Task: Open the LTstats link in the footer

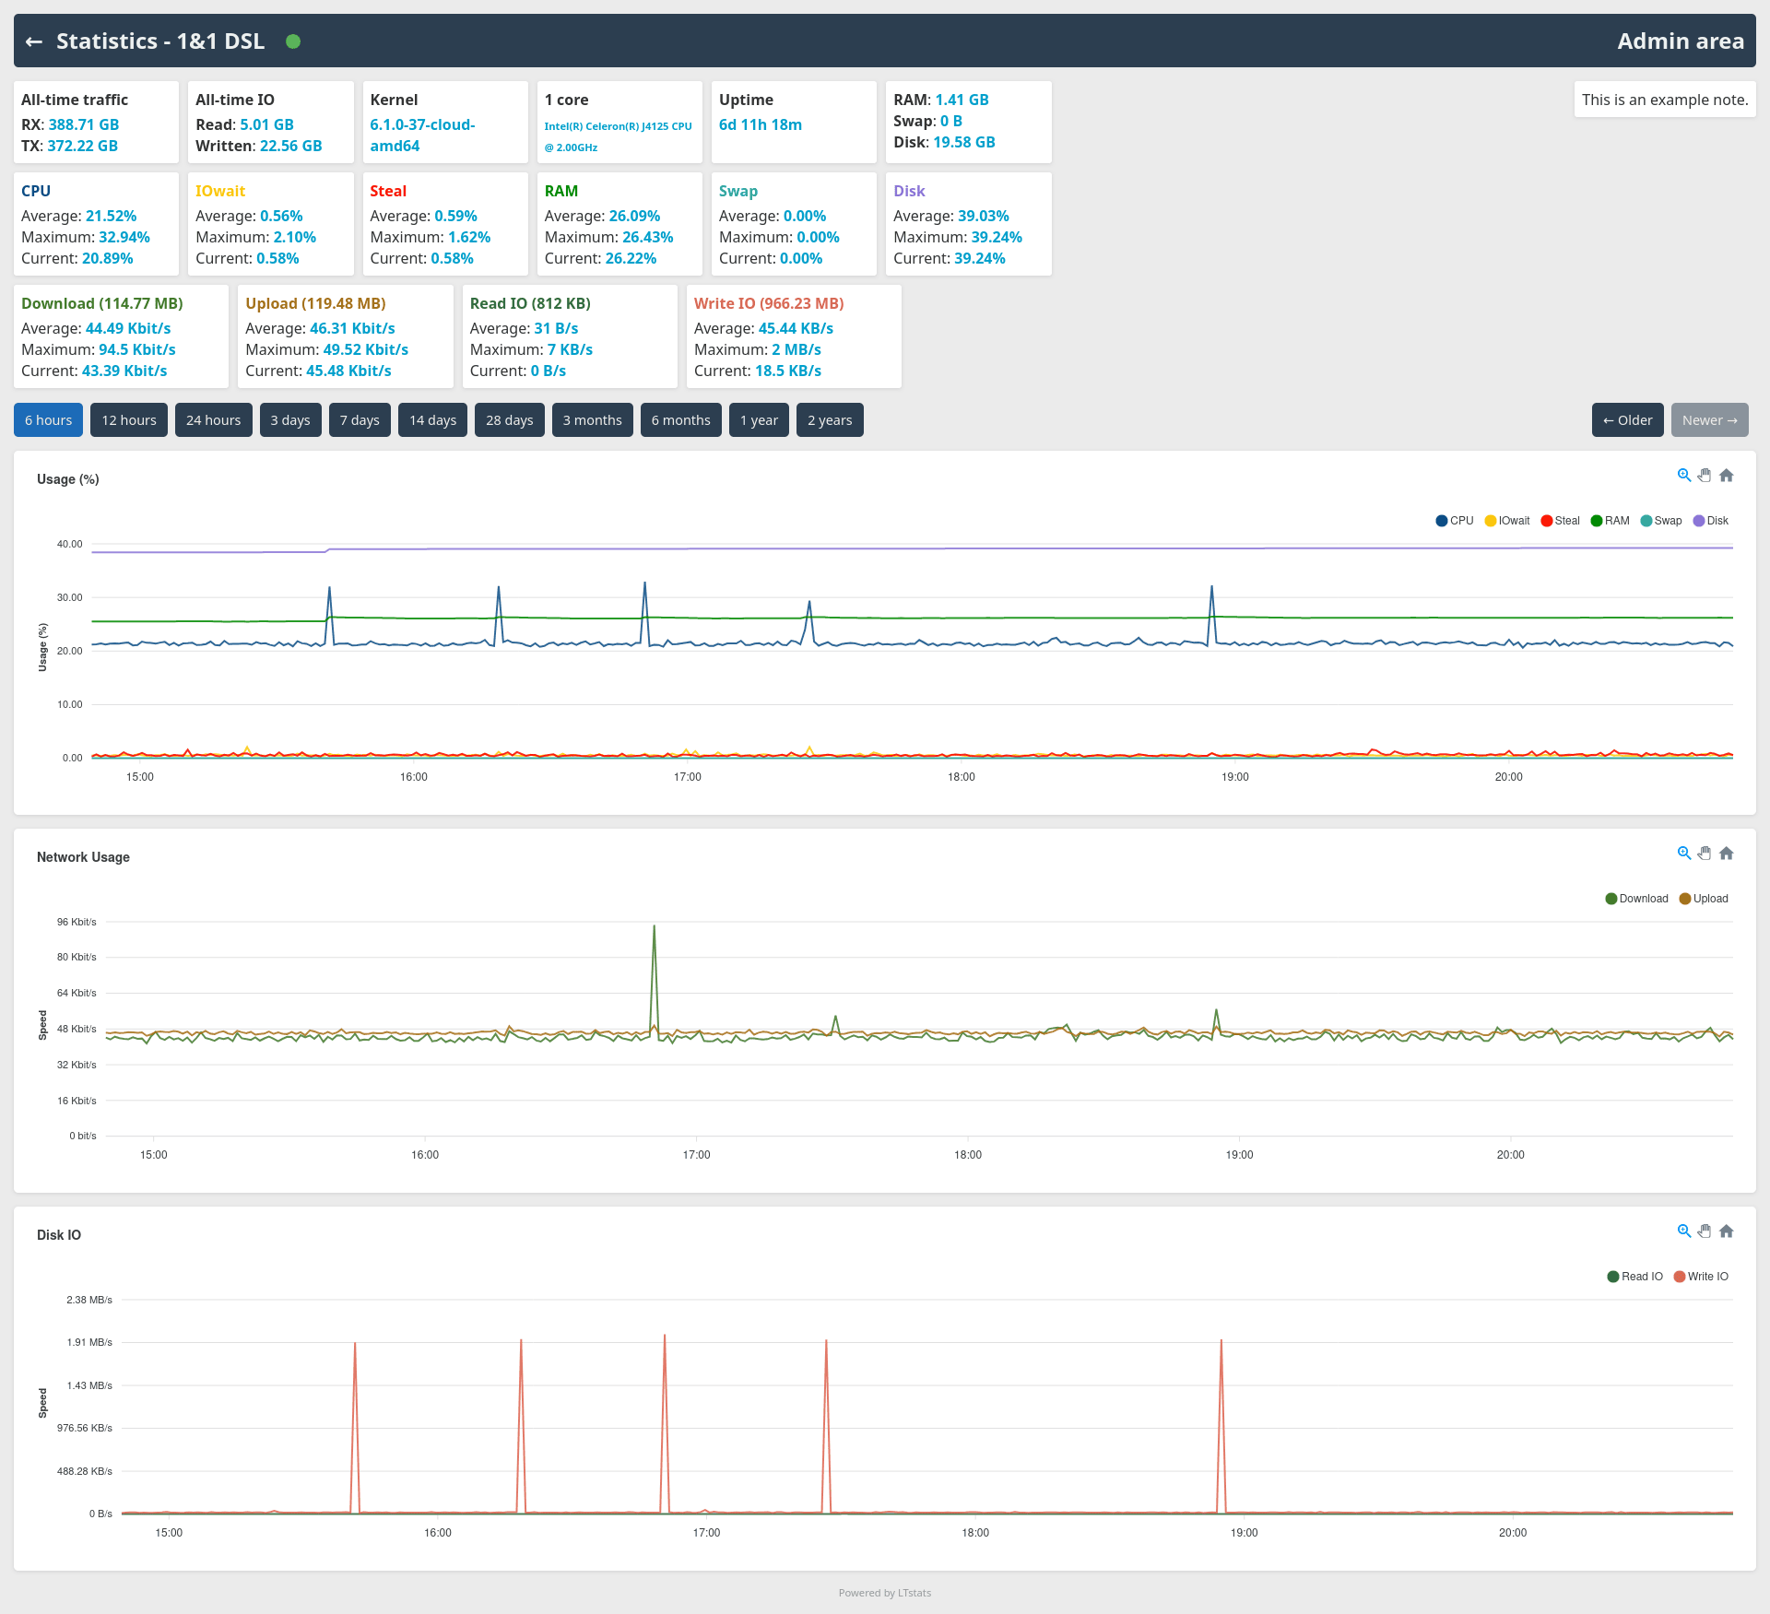Action: (x=914, y=1593)
